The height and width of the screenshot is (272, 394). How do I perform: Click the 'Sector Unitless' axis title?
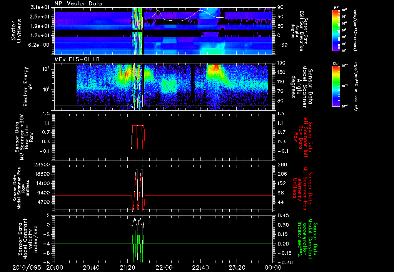[16, 31]
